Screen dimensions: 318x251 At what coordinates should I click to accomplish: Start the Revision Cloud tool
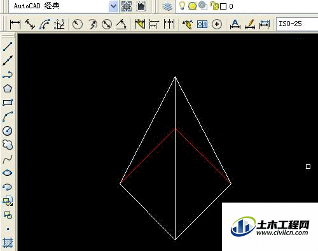pyautogui.click(x=8, y=145)
